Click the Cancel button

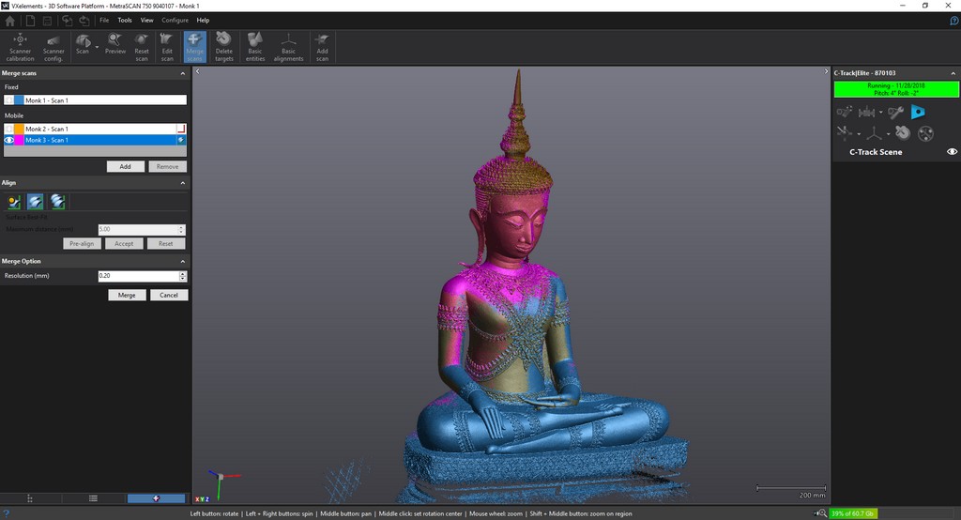click(x=169, y=296)
